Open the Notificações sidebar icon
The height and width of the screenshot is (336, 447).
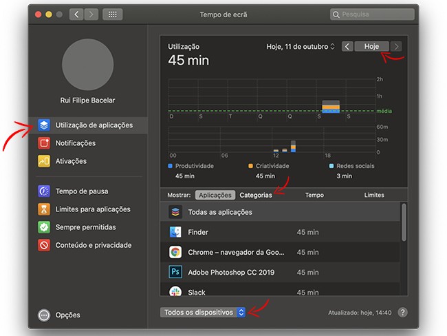pyautogui.click(x=44, y=143)
